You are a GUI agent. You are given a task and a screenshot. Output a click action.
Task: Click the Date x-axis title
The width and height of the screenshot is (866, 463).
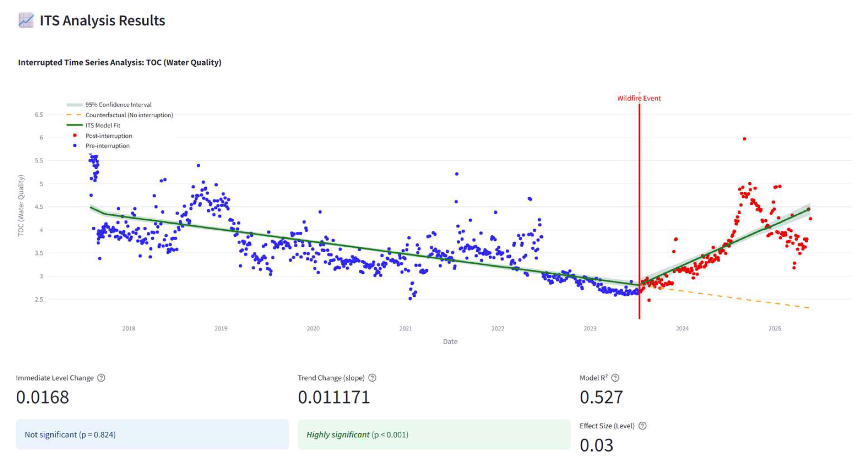click(450, 341)
